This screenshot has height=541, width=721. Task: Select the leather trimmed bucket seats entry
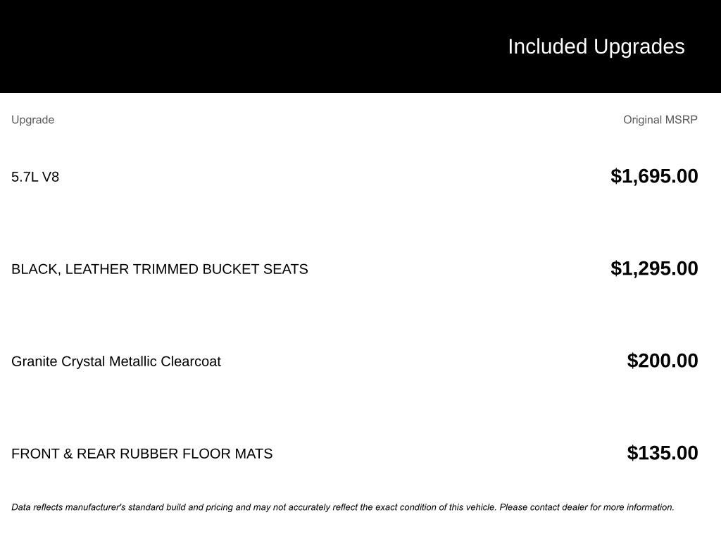click(x=159, y=269)
